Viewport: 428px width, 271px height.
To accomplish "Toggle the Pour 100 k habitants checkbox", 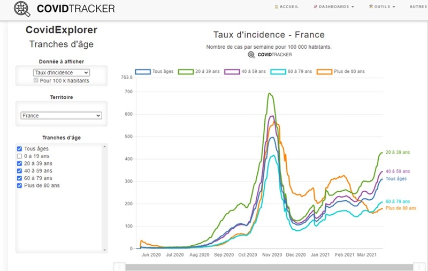I will [36, 80].
